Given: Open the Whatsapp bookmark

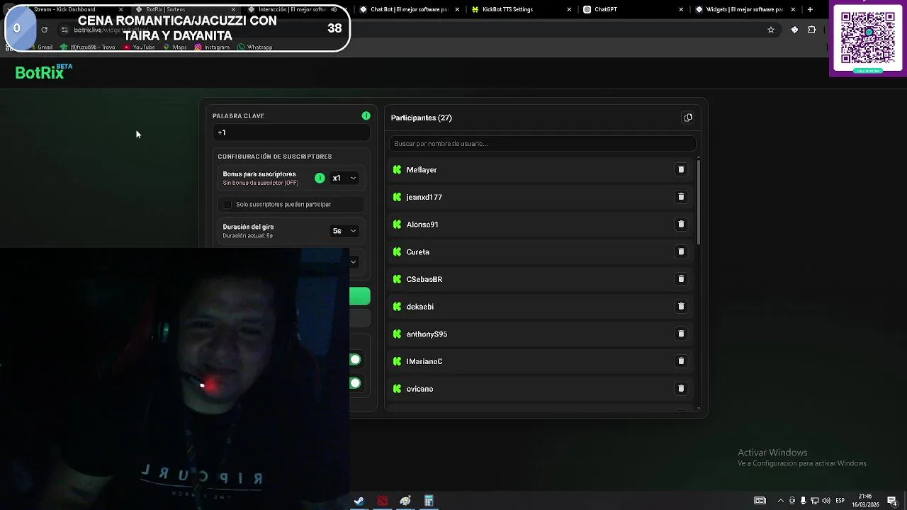Looking at the screenshot, I should pos(255,47).
